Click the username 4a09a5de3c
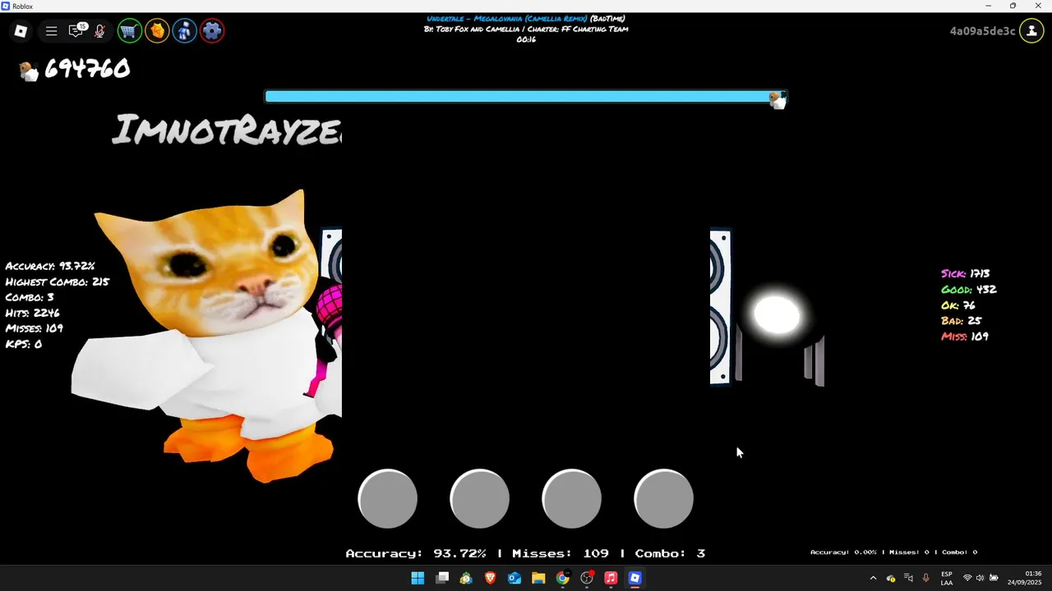 tap(983, 31)
